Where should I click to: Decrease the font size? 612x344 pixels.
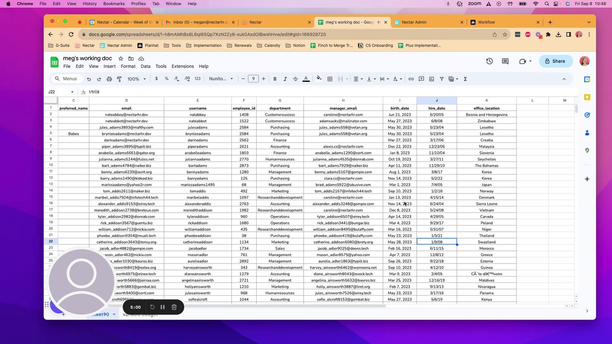243,79
